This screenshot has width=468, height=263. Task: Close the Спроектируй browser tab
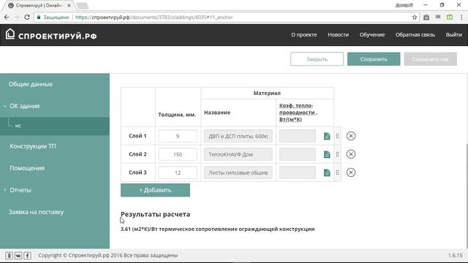pyautogui.click(x=69, y=5)
